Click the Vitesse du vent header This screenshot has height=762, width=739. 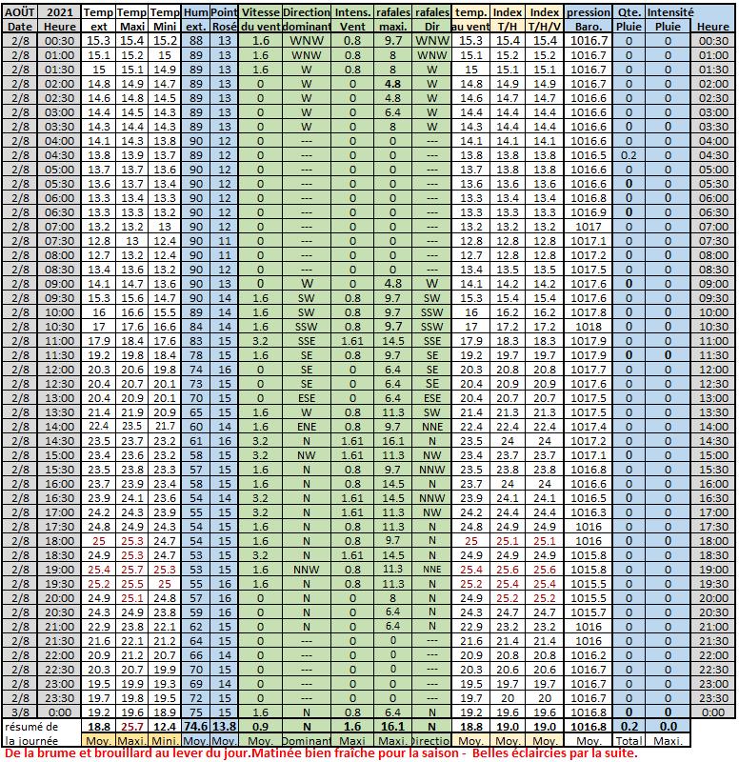point(259,19)
